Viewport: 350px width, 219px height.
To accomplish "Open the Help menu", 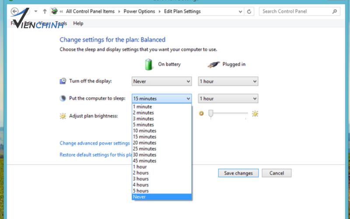I will coord(78,23).
